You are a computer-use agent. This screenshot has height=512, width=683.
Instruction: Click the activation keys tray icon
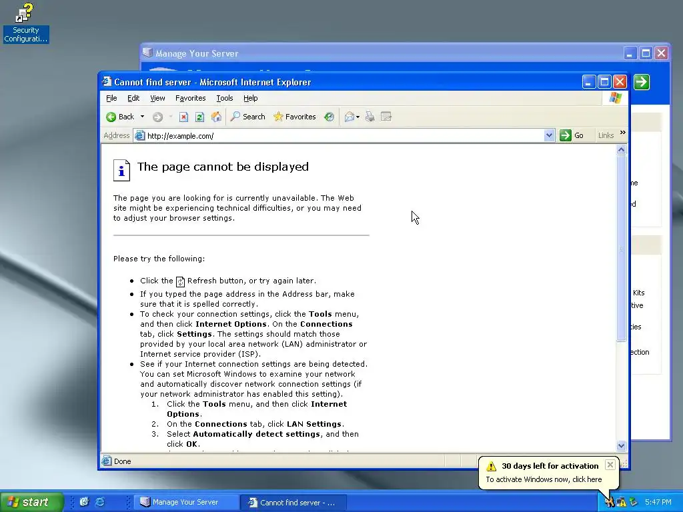coord(610,503)
